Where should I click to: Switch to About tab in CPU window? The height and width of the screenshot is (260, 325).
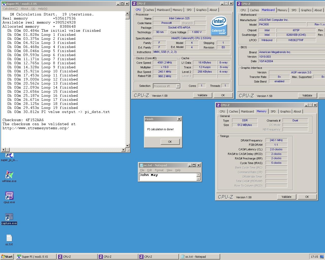(x=213, y=10)
